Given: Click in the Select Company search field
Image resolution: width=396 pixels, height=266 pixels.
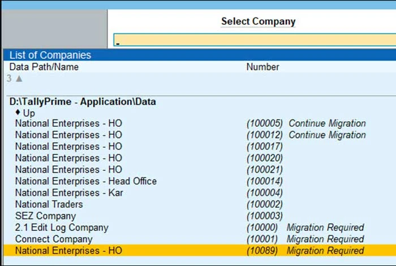Looking at the screenshot, I should tap(255, 40).
